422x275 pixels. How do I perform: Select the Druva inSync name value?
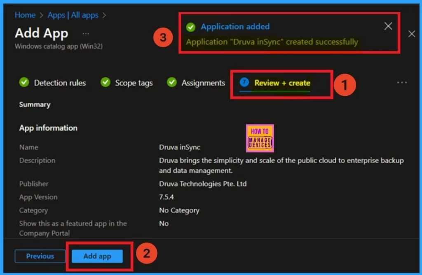[x=180, y=147]
